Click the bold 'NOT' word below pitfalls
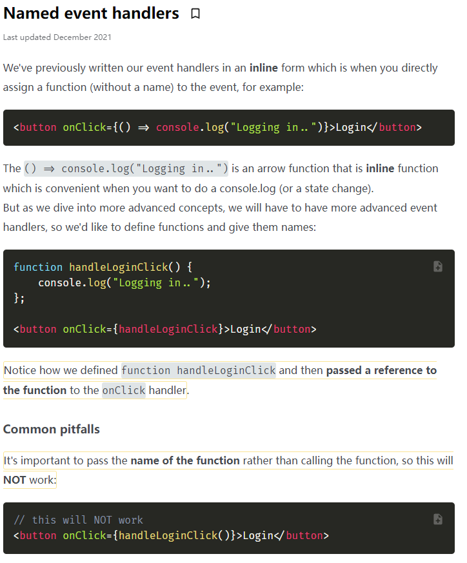Viewport: 467px width, 563px height. pyautogui.click(x=14, y=480)
